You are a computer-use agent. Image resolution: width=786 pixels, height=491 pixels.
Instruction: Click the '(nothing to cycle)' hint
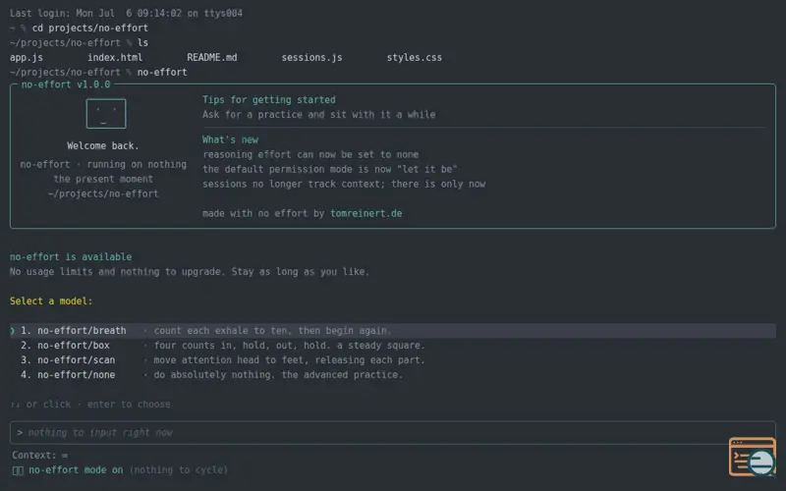pyautogui.click(x=179, y=470)
